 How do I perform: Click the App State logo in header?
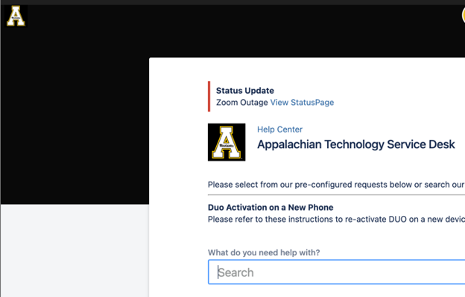pyautogui.click(x=16, y=16)
